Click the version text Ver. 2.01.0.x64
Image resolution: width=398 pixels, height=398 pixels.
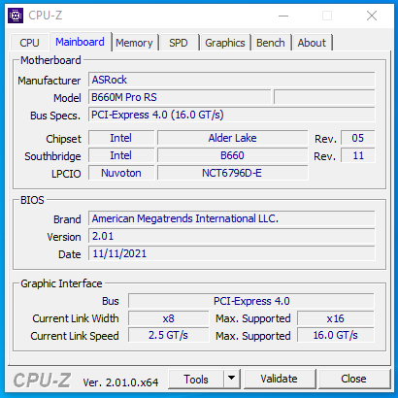(120, 382)
